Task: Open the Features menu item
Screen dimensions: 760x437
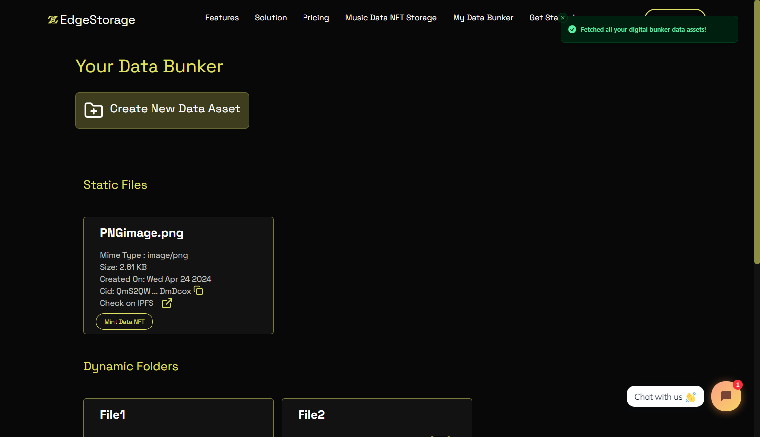Action: pyautogui.click(x=222, y=18)
